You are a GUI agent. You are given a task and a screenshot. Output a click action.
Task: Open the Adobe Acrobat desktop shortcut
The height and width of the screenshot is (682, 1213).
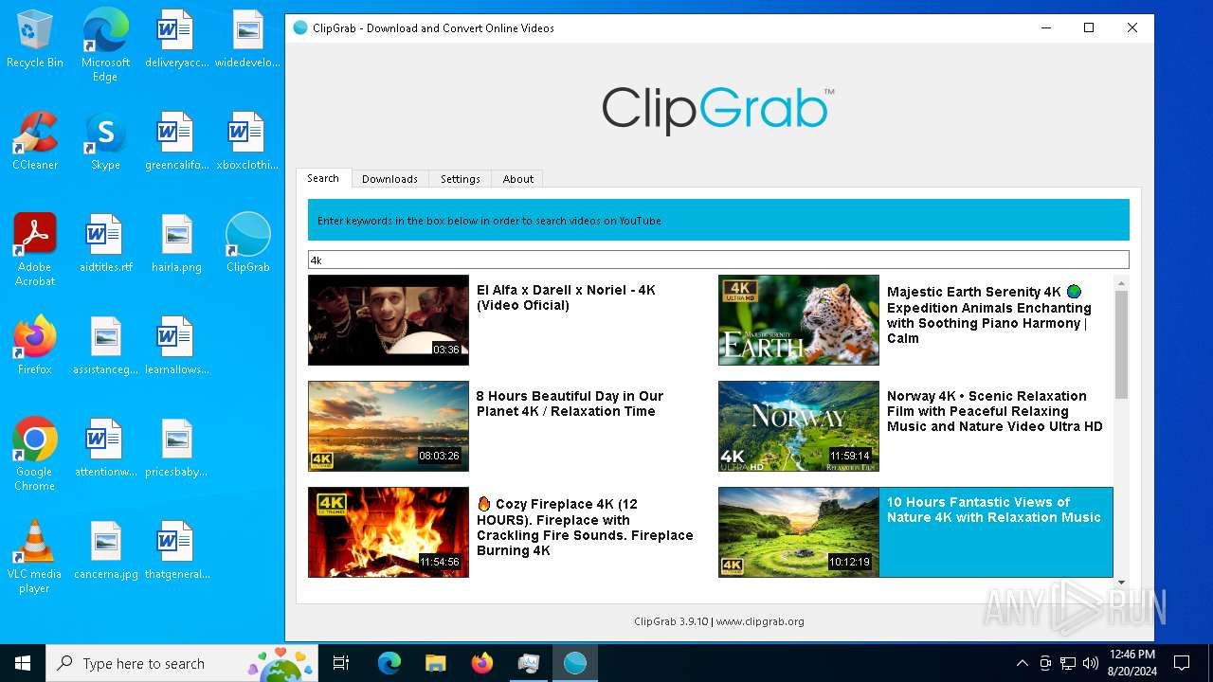pyautogui.click(x=35, y=250)
